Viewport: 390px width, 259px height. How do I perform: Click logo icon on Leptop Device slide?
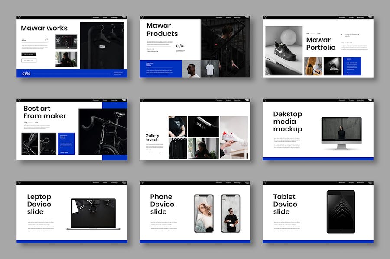(x=20, y=183)
